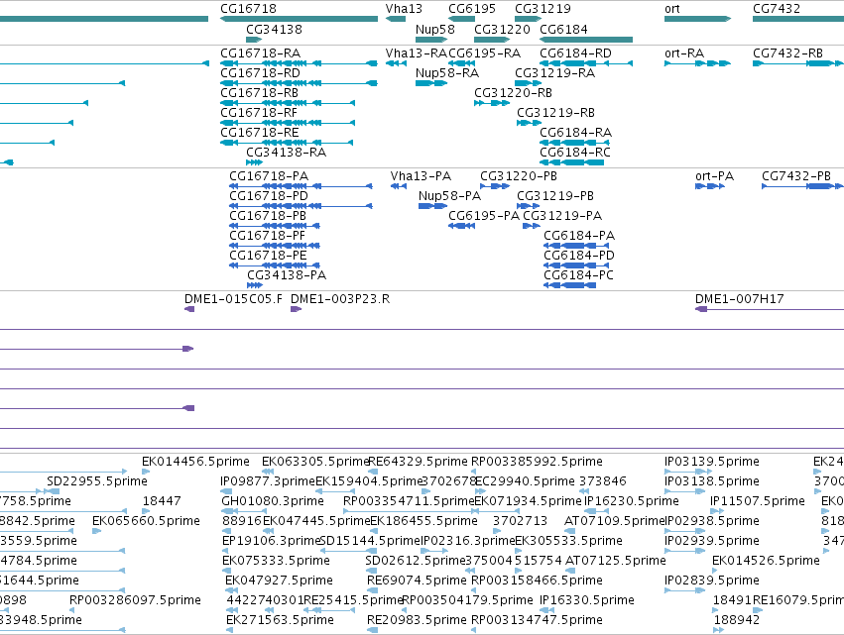Select CDS CG16718-PA label
This screenshot has height=635, width=844.
(269, 176)
